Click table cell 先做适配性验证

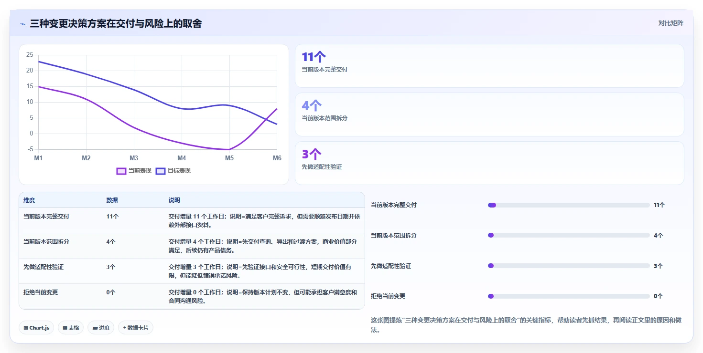[43, 267]
